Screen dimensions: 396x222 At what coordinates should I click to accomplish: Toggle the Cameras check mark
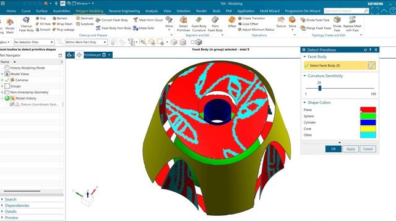pos(7,80)
